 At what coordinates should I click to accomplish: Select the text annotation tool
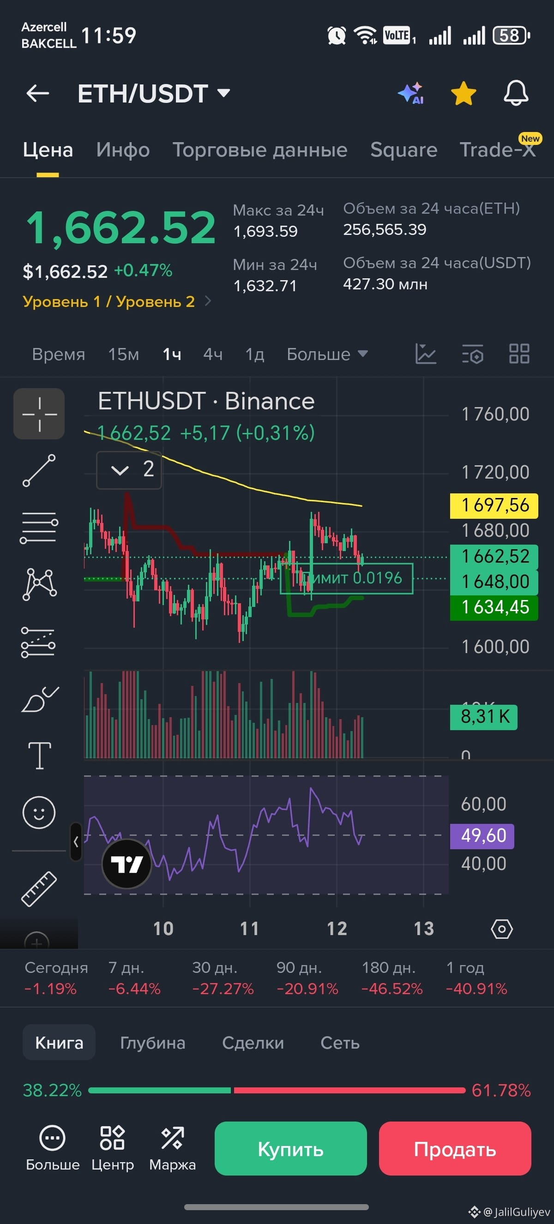pos(39,756)
